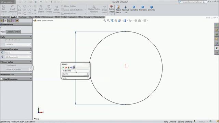Open the Office Products tab
Image resolution: width=219 pixels, height=123 pixels.
(85, 17)
